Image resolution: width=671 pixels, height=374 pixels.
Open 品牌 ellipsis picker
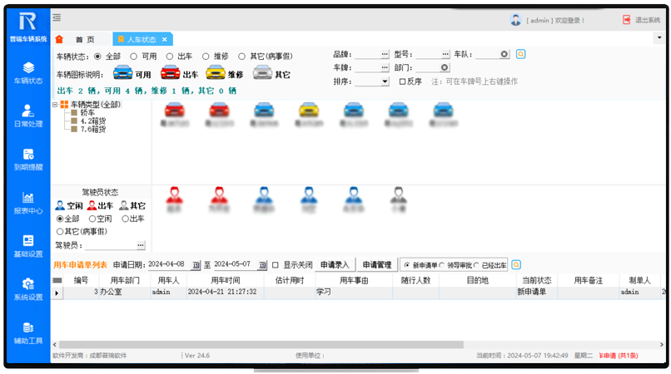[385, 54]
